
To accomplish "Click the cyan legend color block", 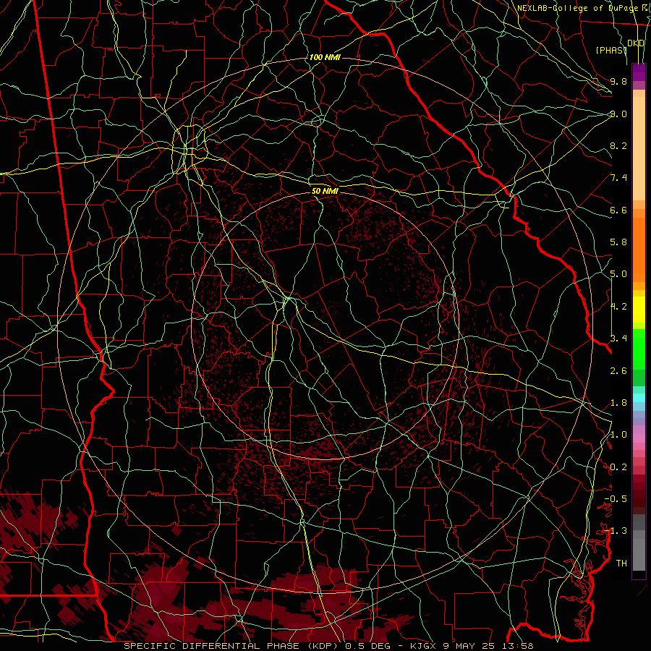I will pos(639,397).
